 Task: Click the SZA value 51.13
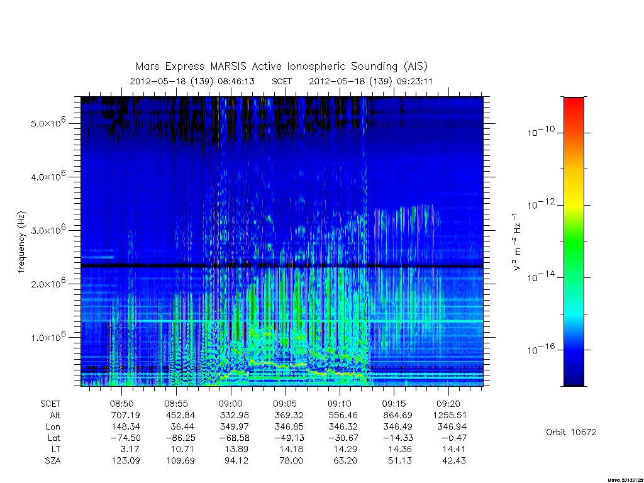coord(401,461)
